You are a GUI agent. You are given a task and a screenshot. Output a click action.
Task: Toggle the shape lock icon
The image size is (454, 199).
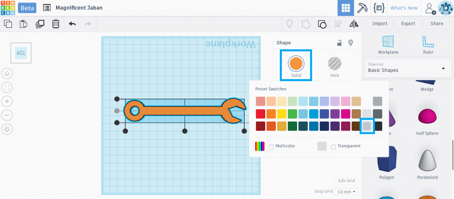pyautogui.click(x=339, y=43)
